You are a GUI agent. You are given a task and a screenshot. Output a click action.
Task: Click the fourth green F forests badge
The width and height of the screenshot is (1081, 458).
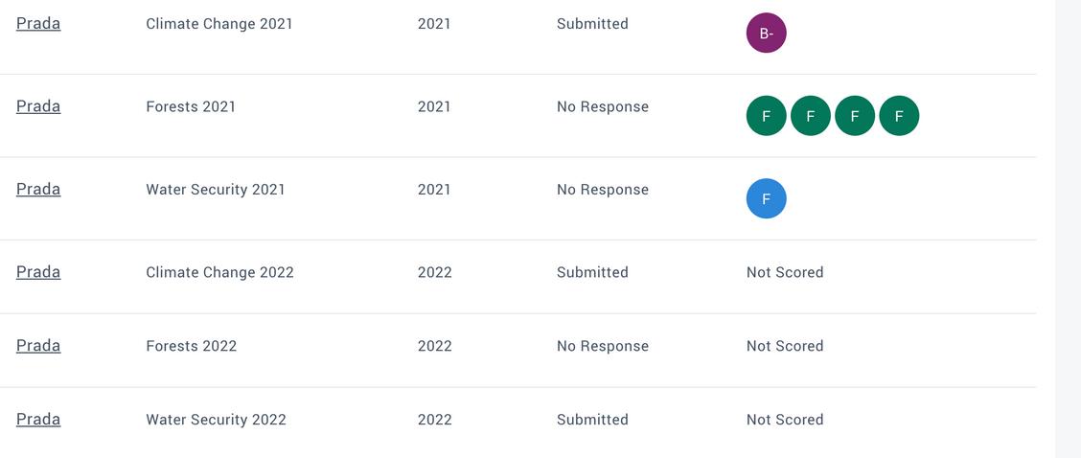tap(898, 116)
